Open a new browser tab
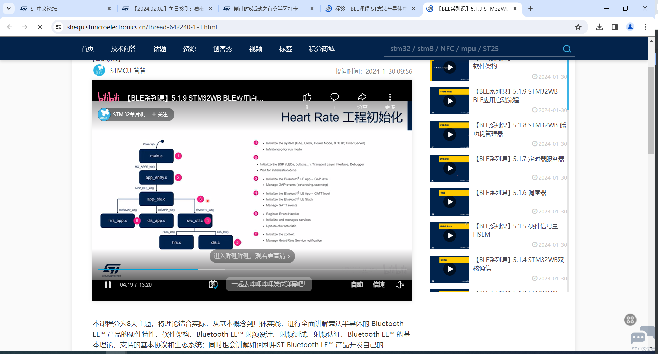 tap(530, 9)
